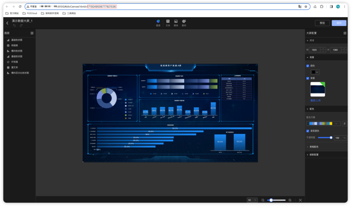Open the custom color scheme settings icon

tap(344, 124)
